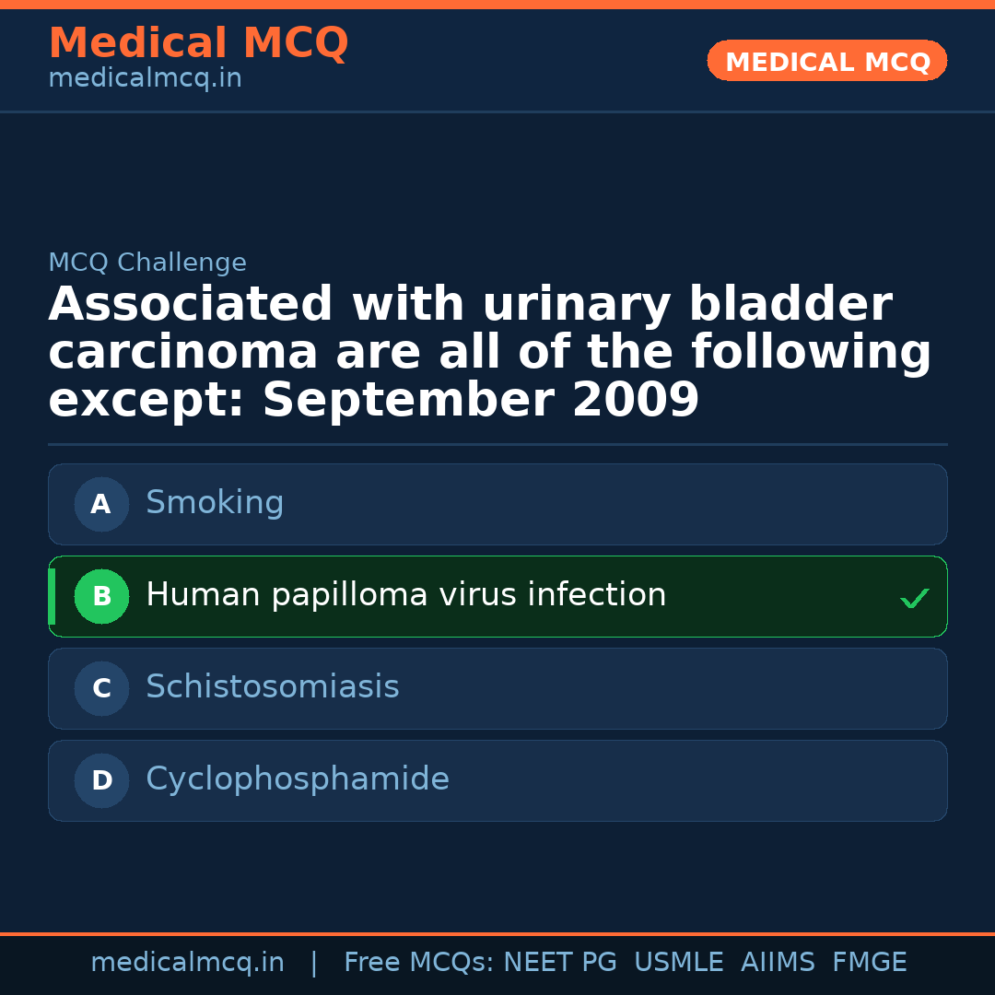This screenshot has width=995, height=995.
Task: Select the "Cyclophosphamide" answer text
Action: point(297,779)
